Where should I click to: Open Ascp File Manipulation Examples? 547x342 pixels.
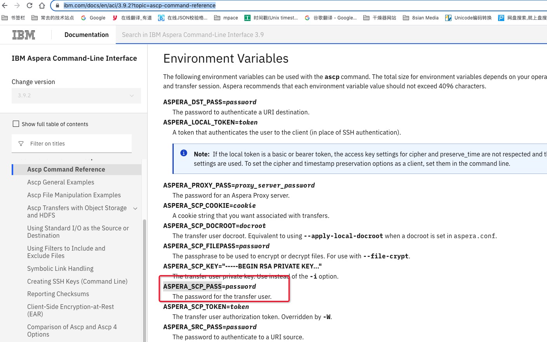point(74,195)
